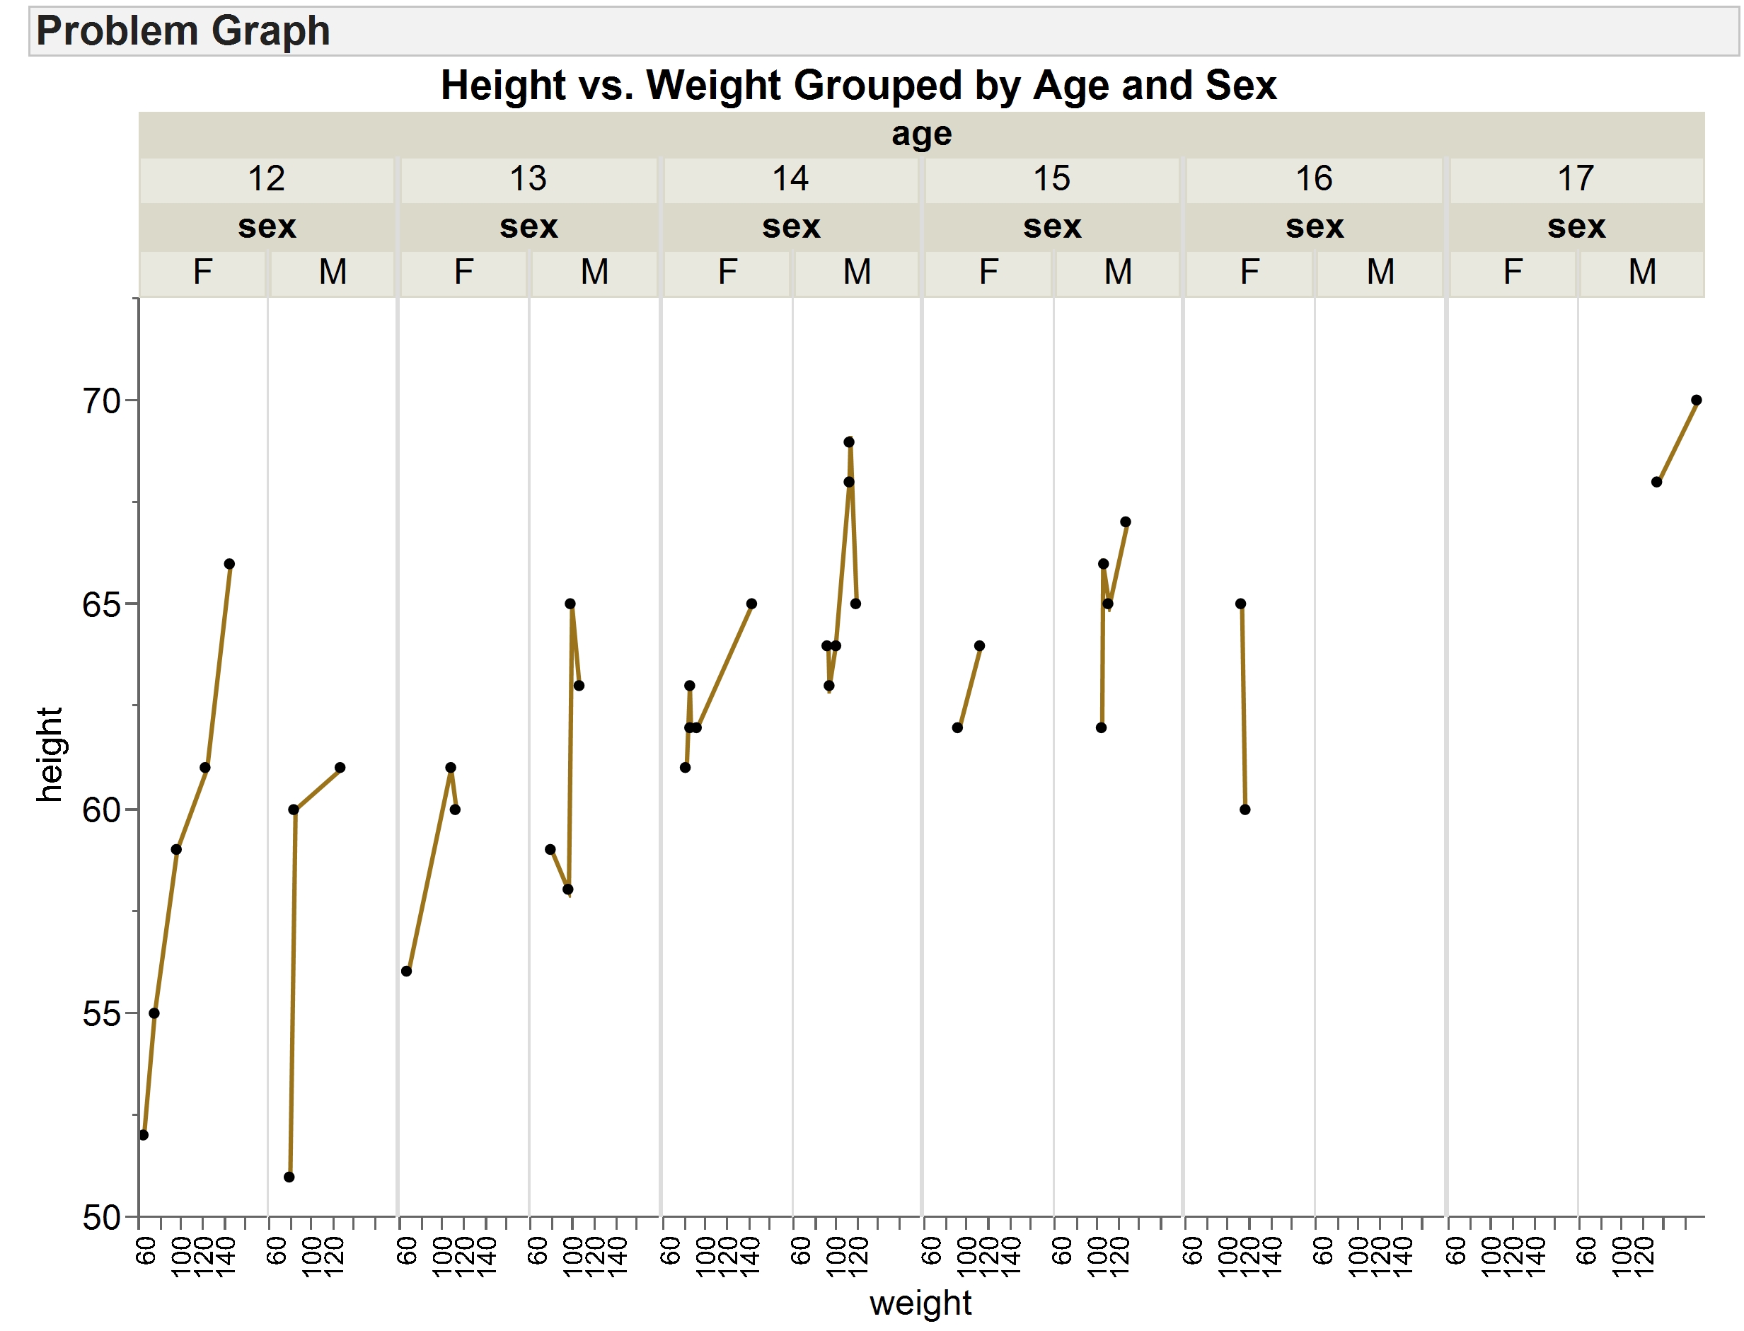Click the F column label under age 12
Screen dimensions: 1744x1331
point(204,272)
